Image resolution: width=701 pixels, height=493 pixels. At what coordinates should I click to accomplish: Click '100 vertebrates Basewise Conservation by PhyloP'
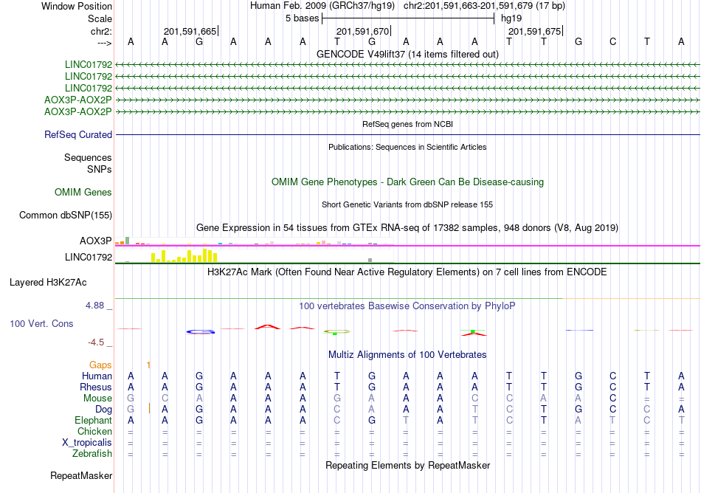point(407,306)
